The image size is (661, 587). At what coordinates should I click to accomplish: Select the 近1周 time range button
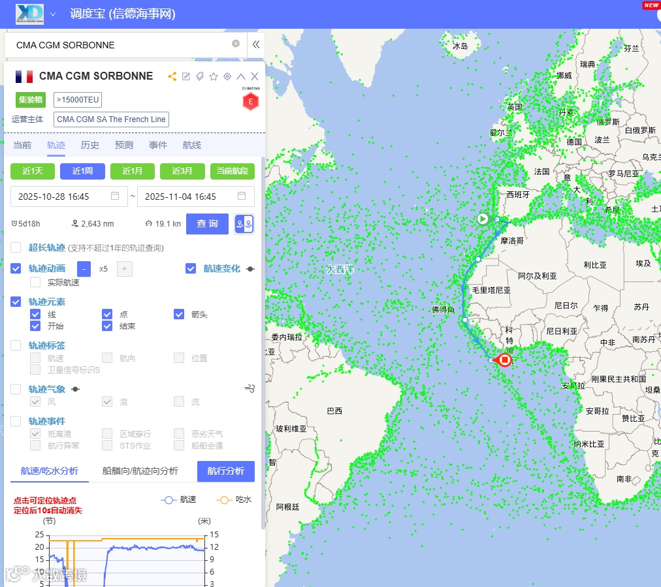[82, 171]
